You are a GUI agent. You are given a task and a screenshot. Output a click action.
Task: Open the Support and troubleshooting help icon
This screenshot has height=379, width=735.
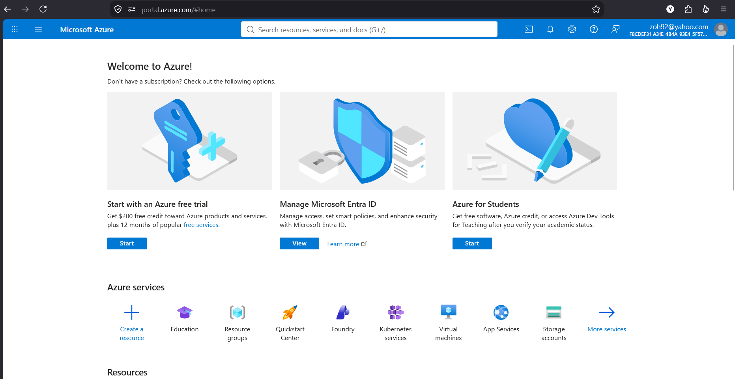(594, 29)
